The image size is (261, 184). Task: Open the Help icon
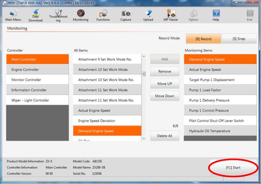tap(216, 15)
